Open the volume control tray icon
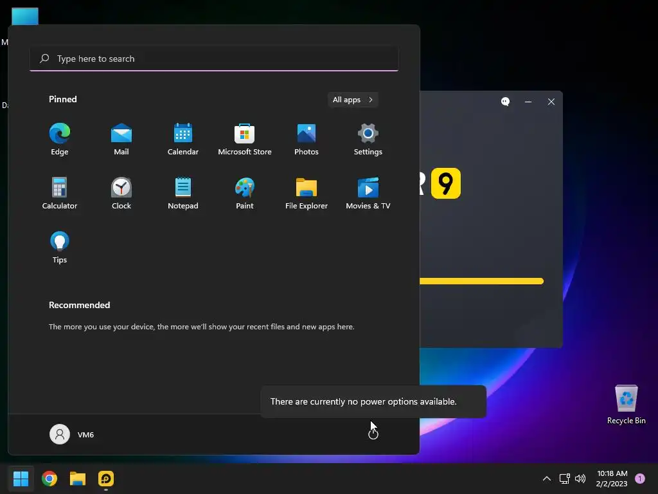This screenshot has width=658, height=494. click(580, 479)
